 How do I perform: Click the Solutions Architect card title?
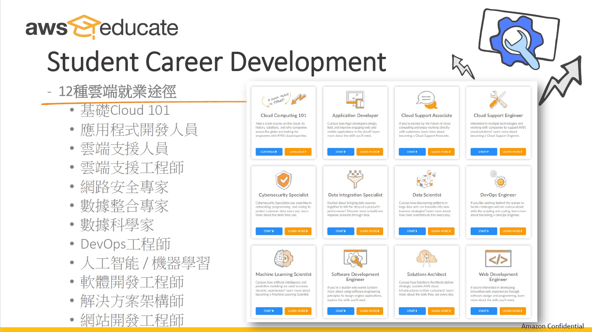[427, 274]
